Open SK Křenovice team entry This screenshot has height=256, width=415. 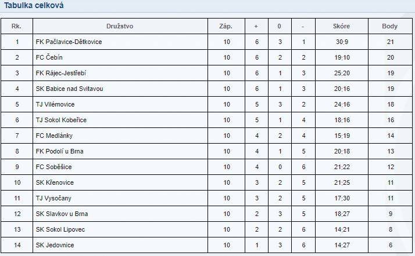click(x=55, y=182)
